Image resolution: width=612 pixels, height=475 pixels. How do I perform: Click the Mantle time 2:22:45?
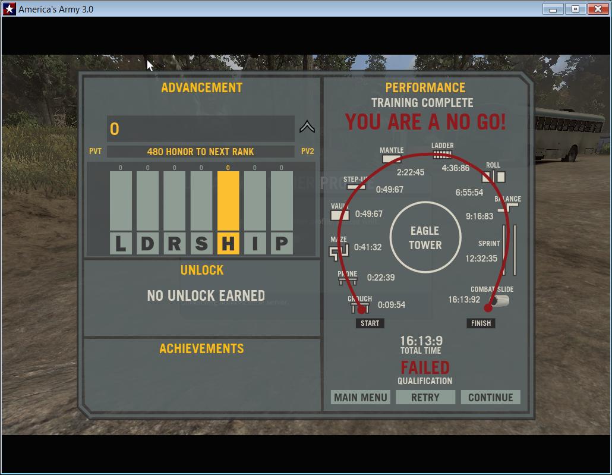[411, 172]
